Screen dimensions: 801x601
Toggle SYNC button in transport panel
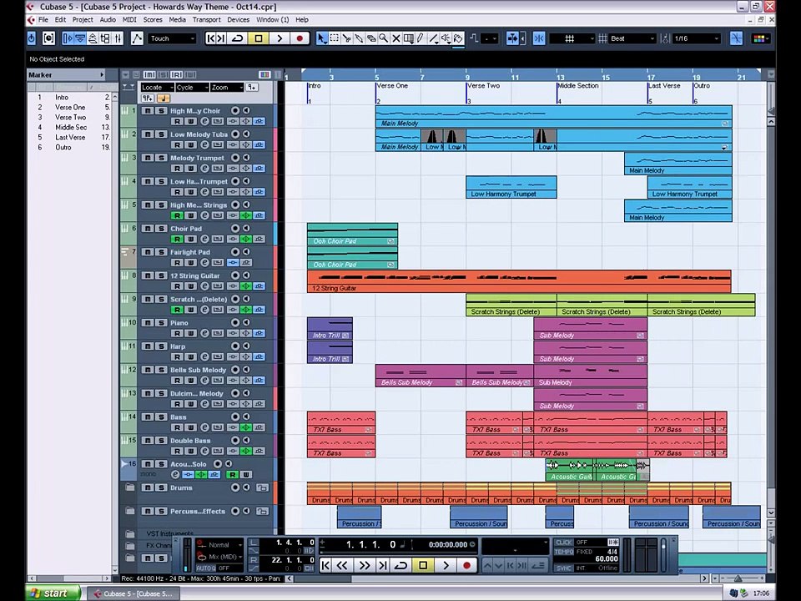(x=565, y=568)
